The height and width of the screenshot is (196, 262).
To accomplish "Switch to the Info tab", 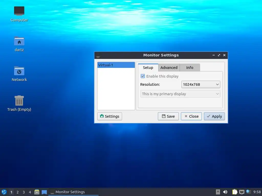I will coord(190,67).
